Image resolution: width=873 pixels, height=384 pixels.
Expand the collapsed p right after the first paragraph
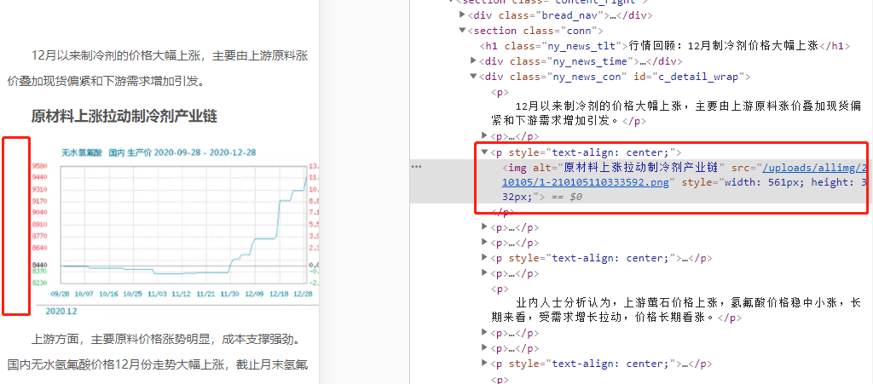point(485,136)
